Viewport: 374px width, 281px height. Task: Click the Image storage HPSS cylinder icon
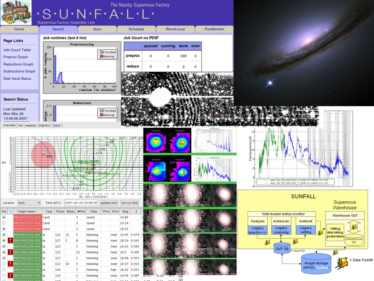tap(316, 264)
